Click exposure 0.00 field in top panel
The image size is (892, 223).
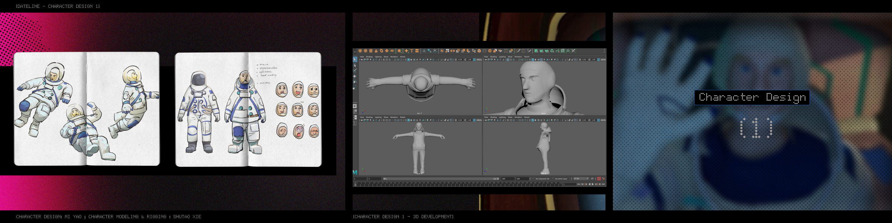coord(460,59)
